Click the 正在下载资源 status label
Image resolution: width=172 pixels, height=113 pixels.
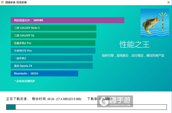click(x=18, y=99)
